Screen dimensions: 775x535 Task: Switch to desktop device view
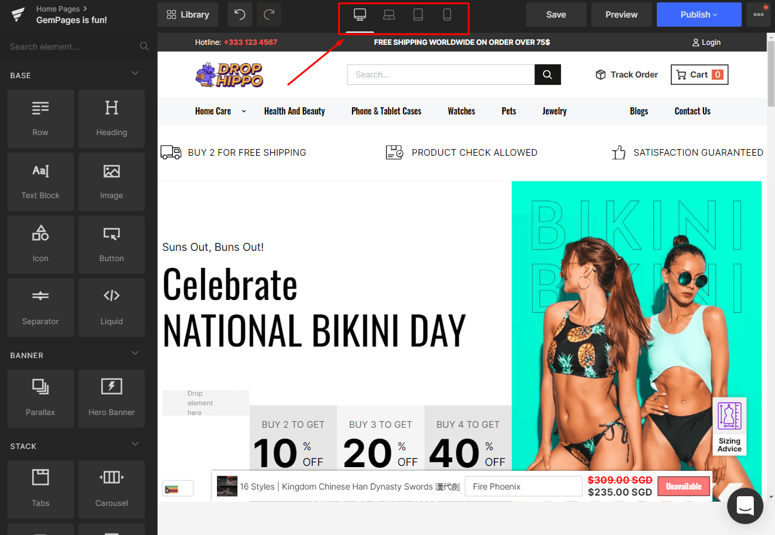pyautogui.click(x=360, y=15)
